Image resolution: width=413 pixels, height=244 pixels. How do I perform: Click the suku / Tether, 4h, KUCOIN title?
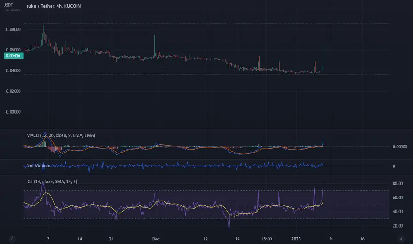(x=54, y=6)
